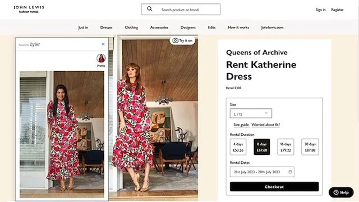
Task: Open the Size guide link
Action: tap(241, 125)
